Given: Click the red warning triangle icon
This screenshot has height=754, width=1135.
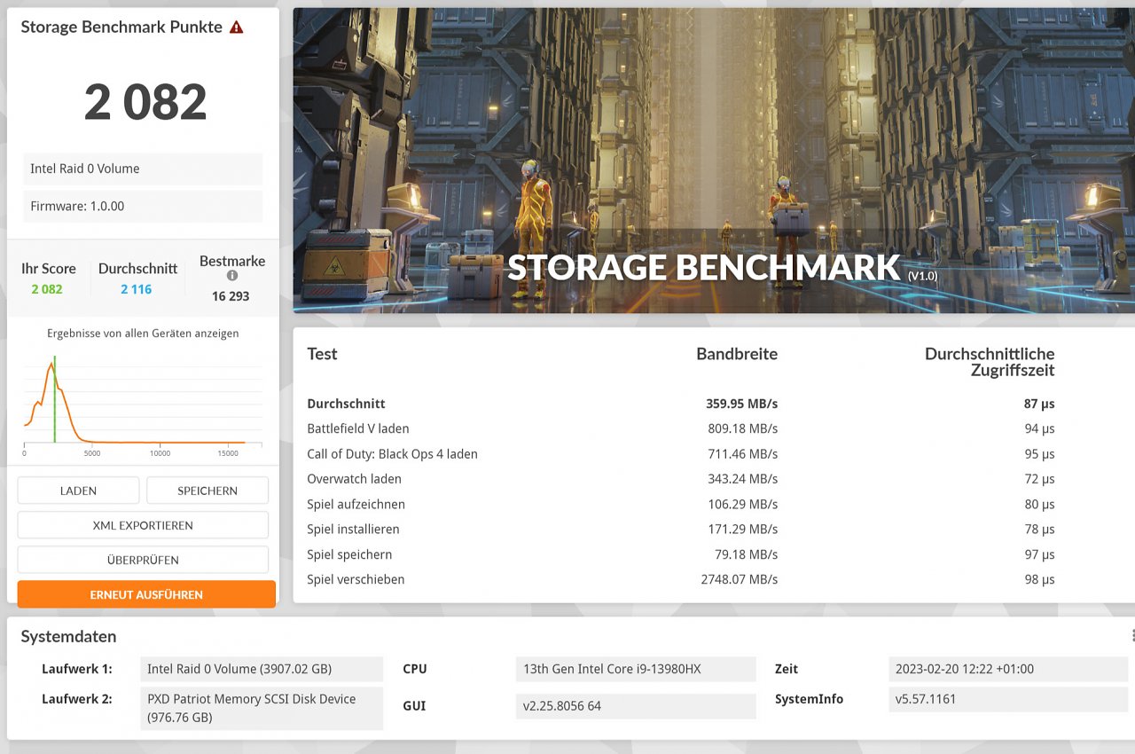Looking at the screenshot, I should click(x=236, y=27).
